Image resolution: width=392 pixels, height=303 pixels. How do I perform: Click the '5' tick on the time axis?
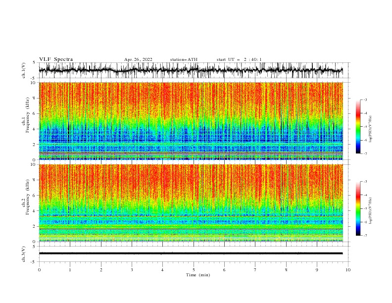(x=194, y=270)
